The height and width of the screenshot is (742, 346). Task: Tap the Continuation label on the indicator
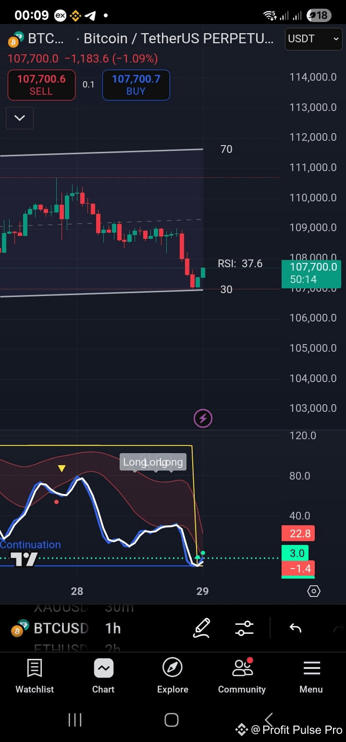30,544
